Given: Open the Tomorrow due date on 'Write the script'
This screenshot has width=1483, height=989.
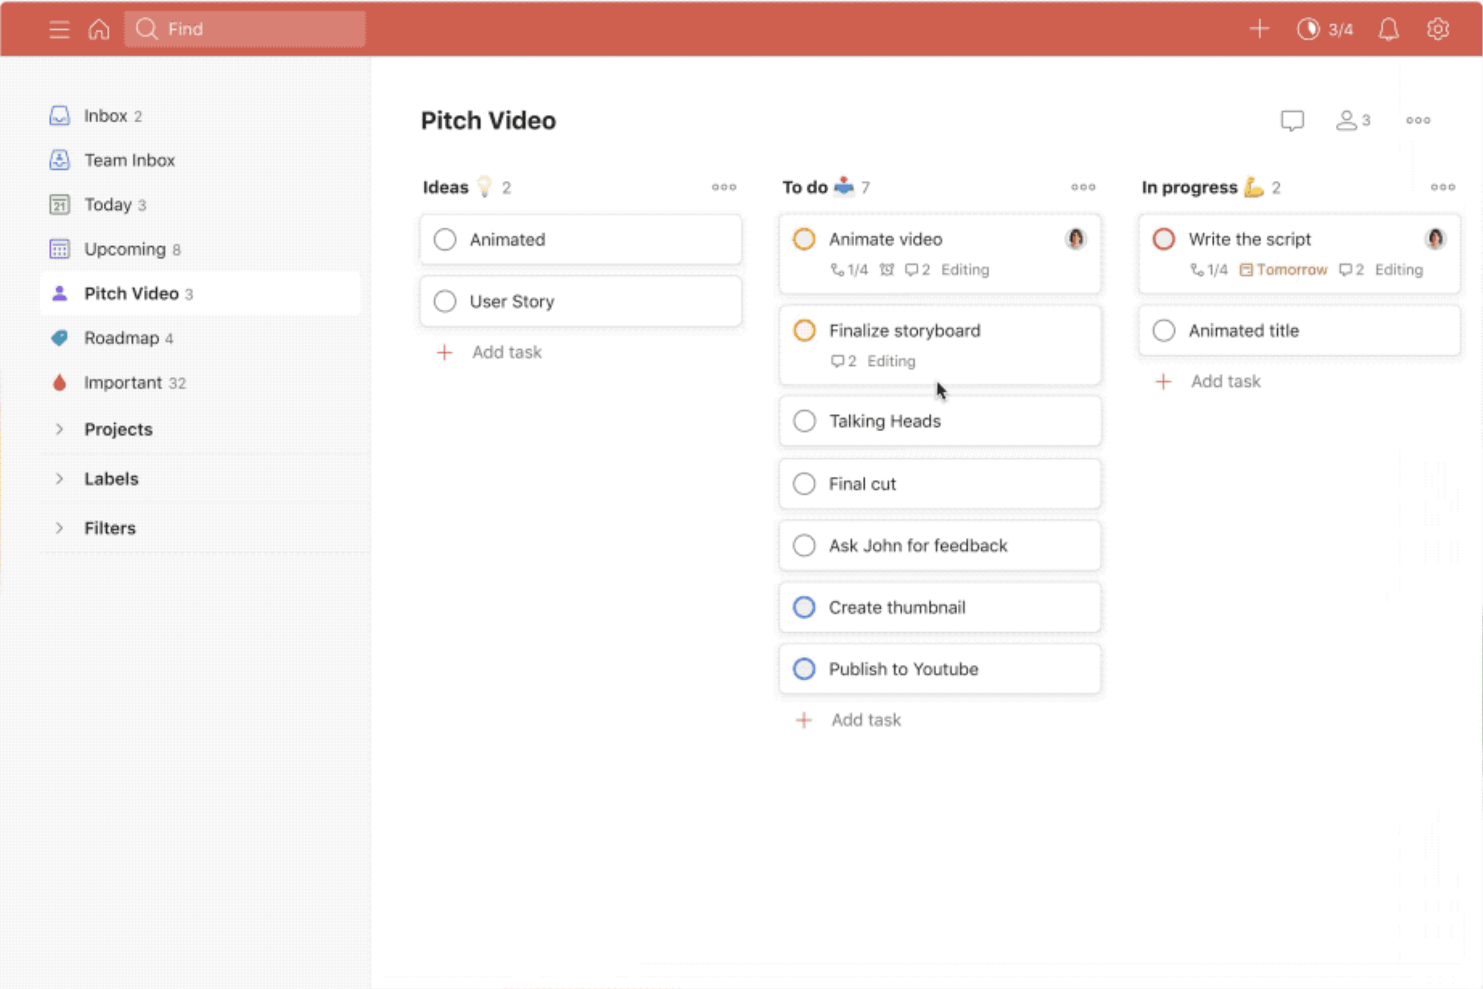Looking at the screenshot, I should pos(1284,270).
